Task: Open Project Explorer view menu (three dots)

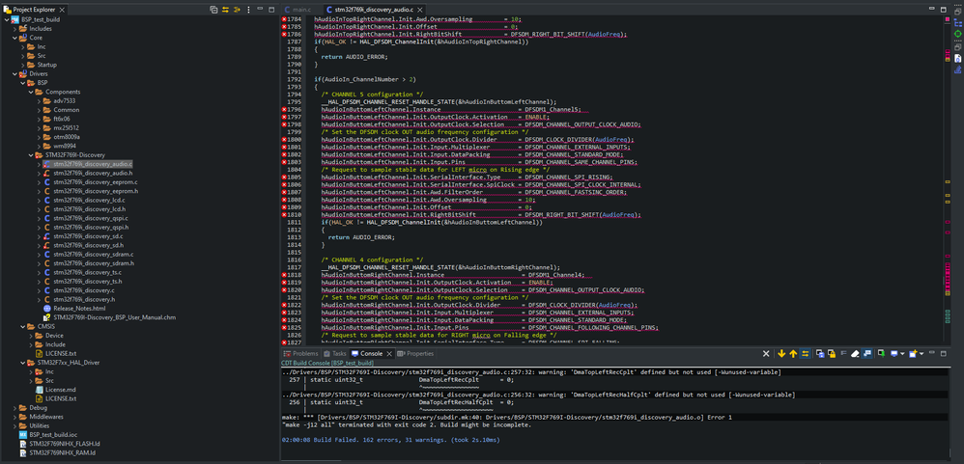Action: pos(248,10)
